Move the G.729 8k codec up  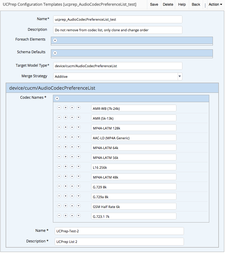[x=72, y=186]
